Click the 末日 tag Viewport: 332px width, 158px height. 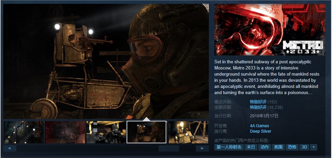tap(251, 147)
